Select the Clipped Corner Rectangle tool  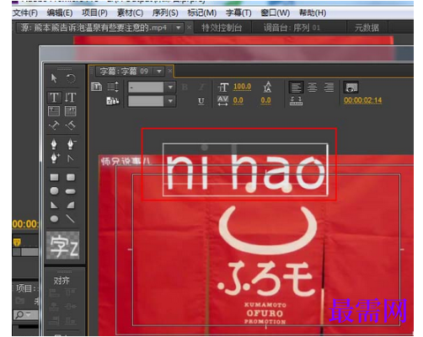tap(54, 191)
